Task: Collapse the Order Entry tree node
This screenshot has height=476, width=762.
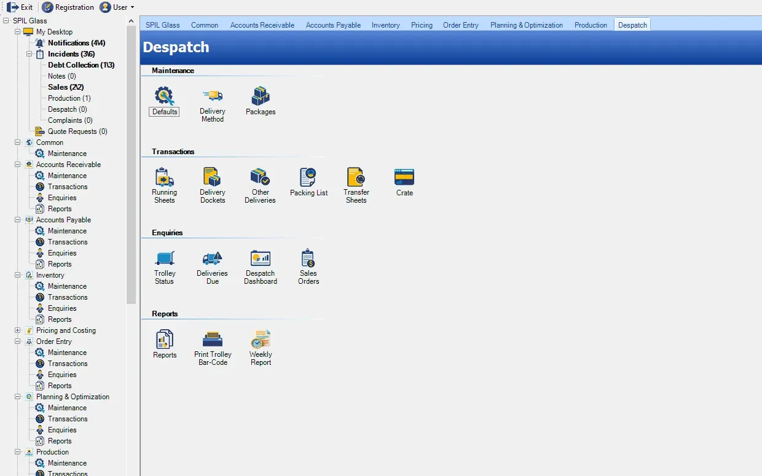Action: pos(18,341)
